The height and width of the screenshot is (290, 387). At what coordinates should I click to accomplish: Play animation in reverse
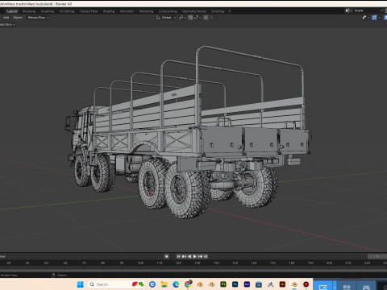click(189, 256)
